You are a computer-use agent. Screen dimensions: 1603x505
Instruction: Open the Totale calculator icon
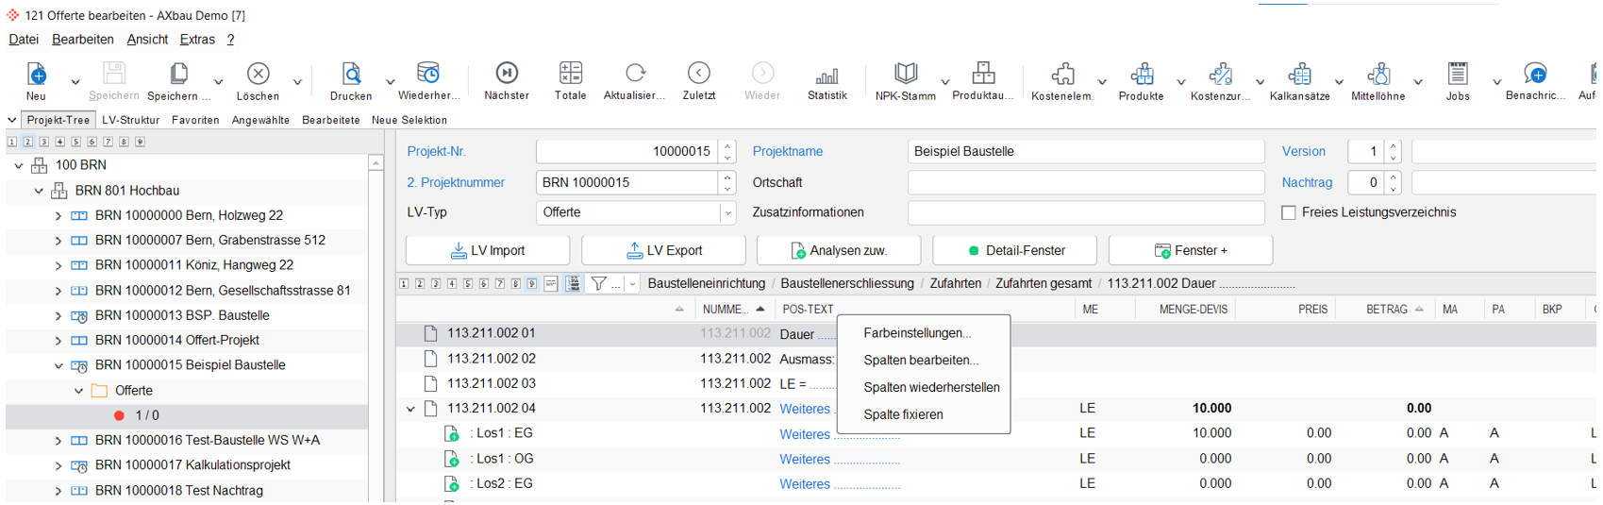(571, 74)
